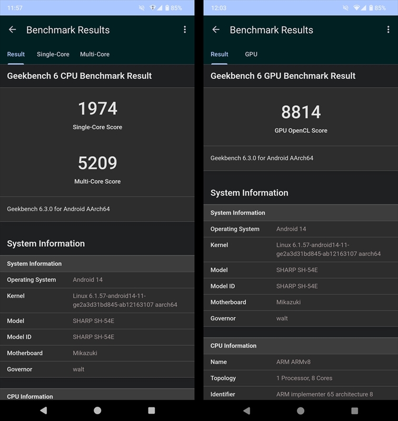Tap muted bell icon in right status bar
The image size is (398, 421).
346,8
